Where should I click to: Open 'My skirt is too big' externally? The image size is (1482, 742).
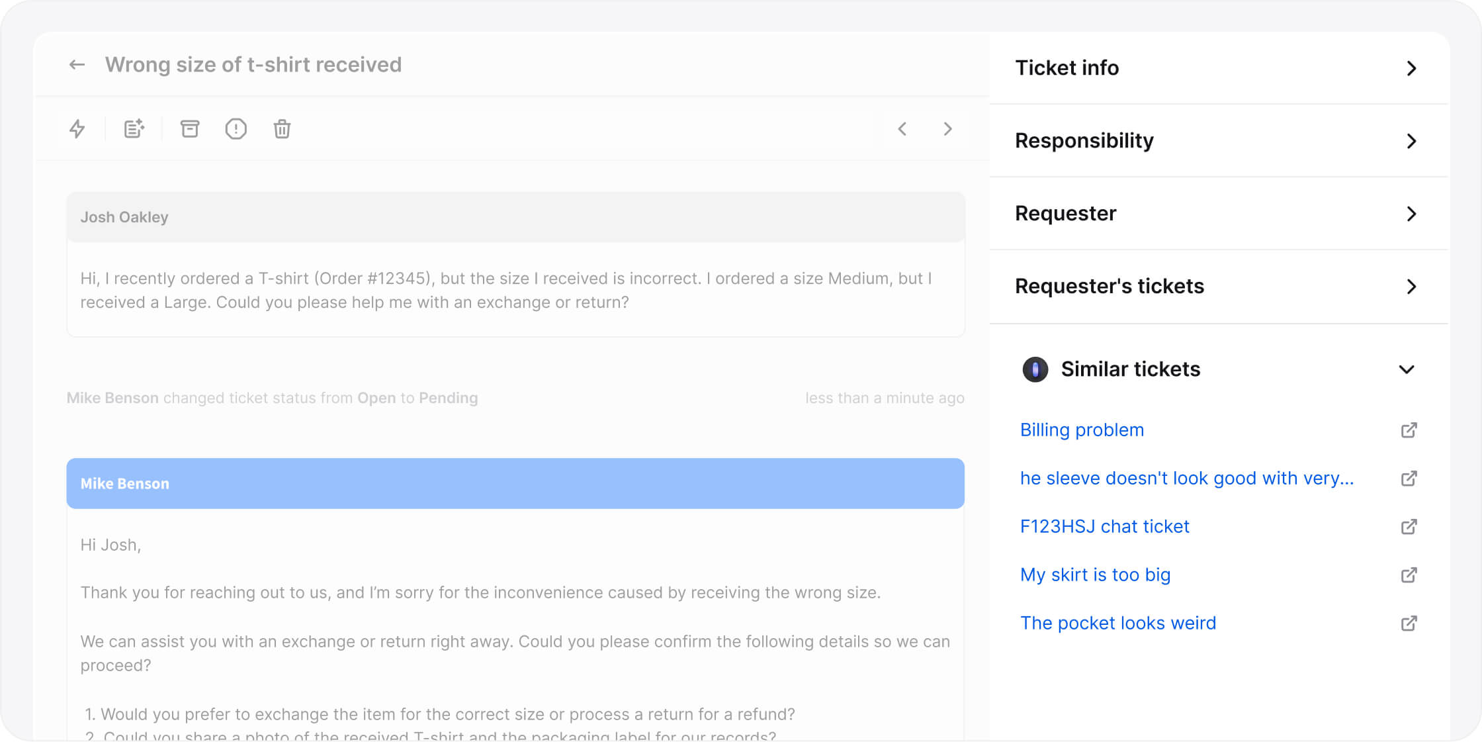pos(1408,575)
